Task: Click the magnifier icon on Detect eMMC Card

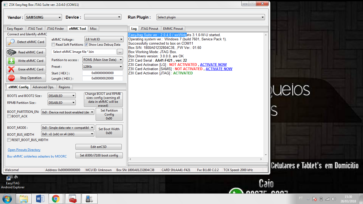Action: click(11, 42)
